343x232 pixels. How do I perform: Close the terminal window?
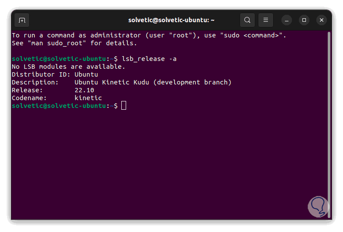click(322, 20)
